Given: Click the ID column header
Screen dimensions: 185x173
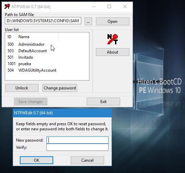Looking at the screenshot, I should pyautogui.click(x=11, y=37).
